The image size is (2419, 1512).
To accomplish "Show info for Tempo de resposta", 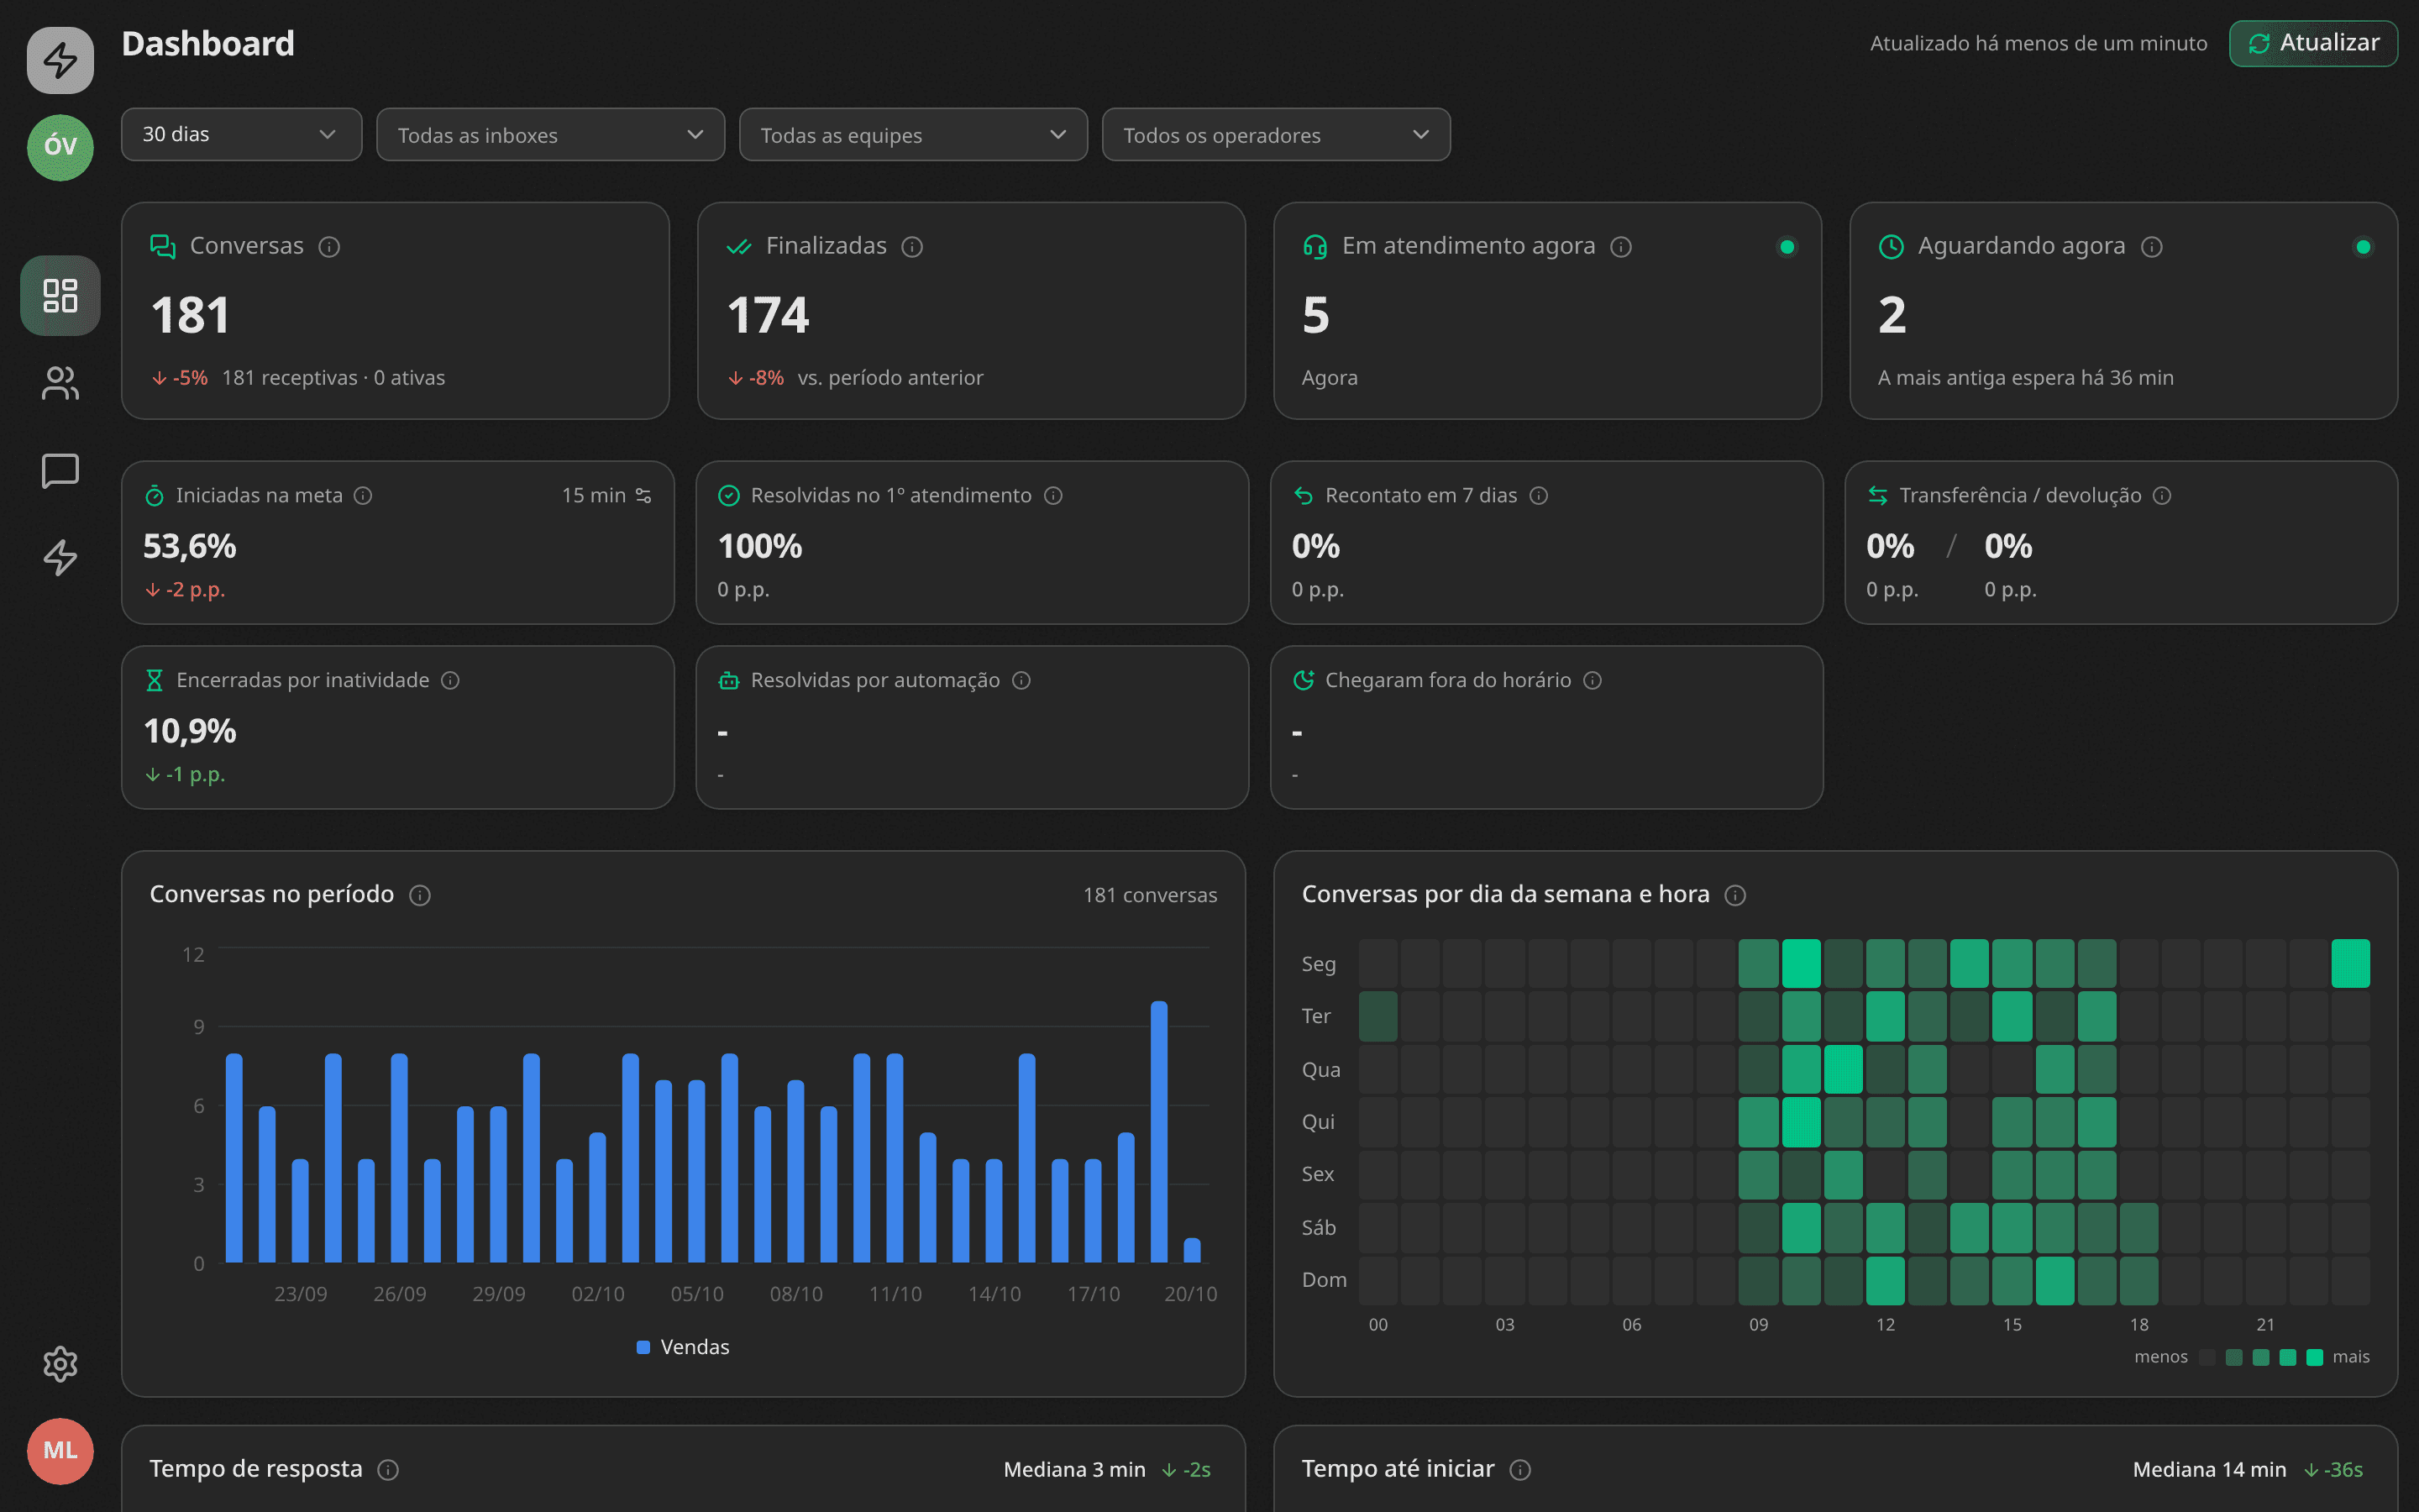I will 388,1470.
